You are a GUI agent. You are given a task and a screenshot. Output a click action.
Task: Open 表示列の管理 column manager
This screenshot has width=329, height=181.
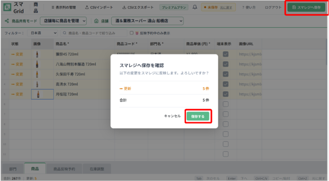pos(64,7)
